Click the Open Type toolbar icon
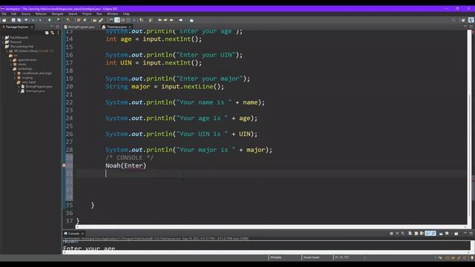The width and height of the screenshot is (475, 267). (94, 20)
